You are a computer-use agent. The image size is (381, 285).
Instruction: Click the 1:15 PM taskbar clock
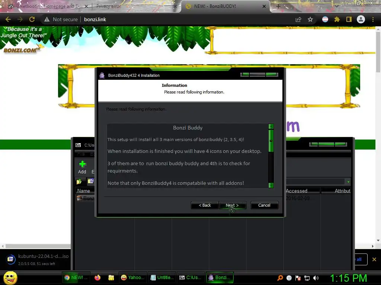click(348, 278)
